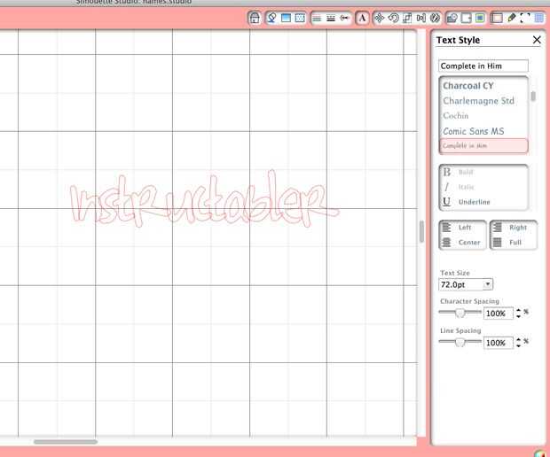Image resolution: width=550 pixels, height=457 pixels.
Task: Open the Line Style window icon
Action: (x=331, y=18)
